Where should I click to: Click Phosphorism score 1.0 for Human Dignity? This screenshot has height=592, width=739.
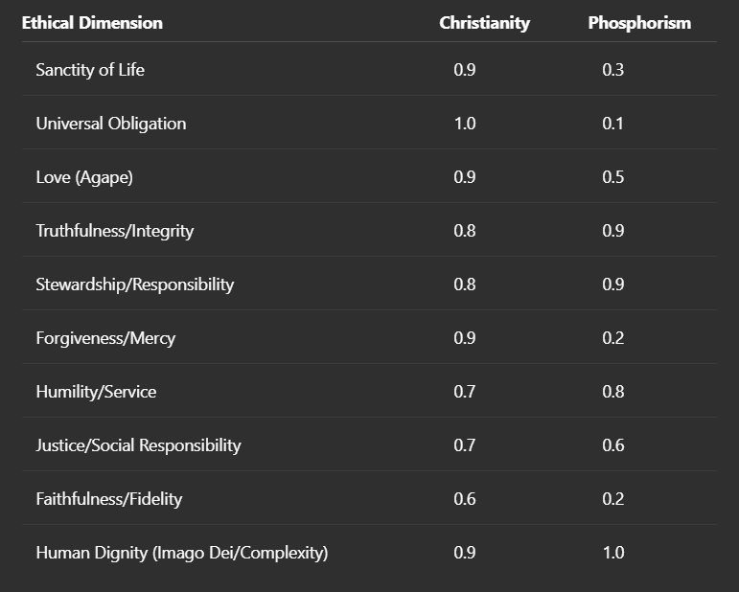pyautogui.click(x=613, y=553)
